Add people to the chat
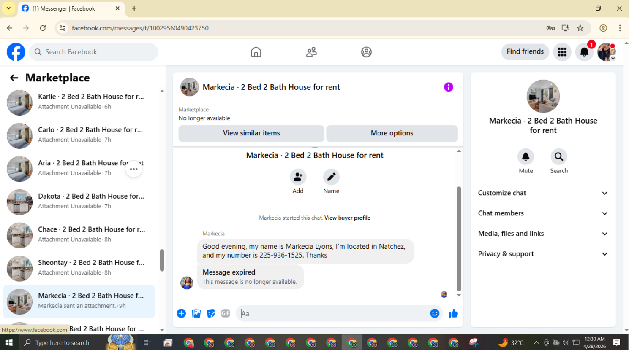Viewport: 629px width, 350px height. pos(298,177)
